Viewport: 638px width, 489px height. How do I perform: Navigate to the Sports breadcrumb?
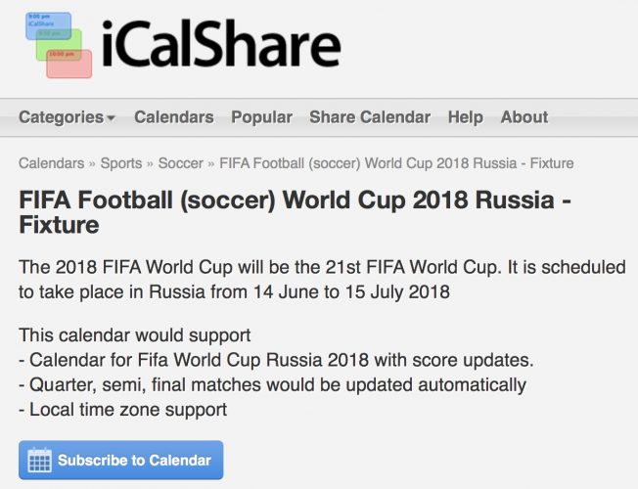tap(121, 163)
